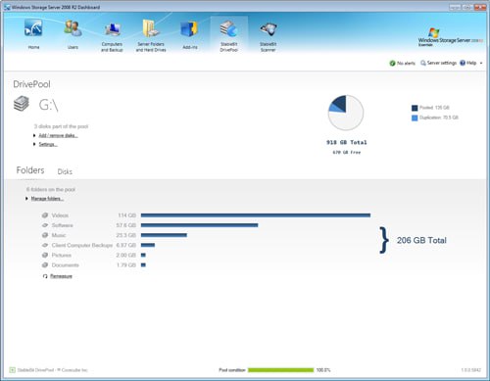Viewport: 490px width, 381px height.
Task: Open the Users section icon
Action: tap(73, 28)
